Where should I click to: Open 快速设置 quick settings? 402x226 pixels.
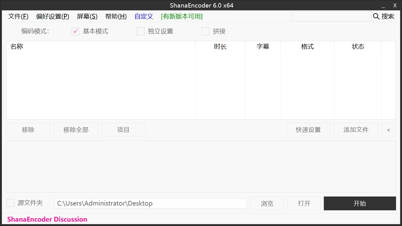[308, 130]
